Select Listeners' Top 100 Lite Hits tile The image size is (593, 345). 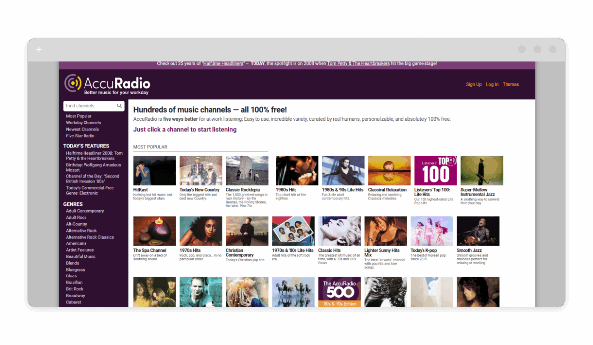[x=435, y=171]
